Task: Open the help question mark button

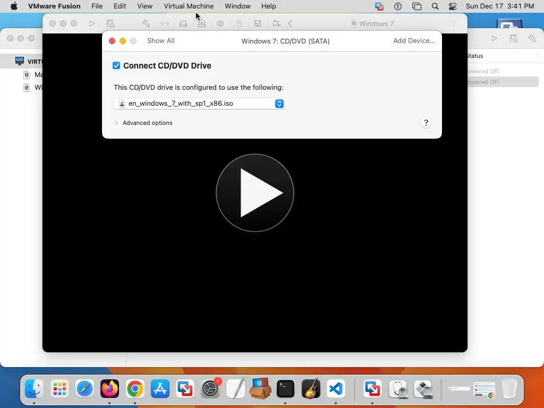Action: pyautogui.click(x=426, y=123)
